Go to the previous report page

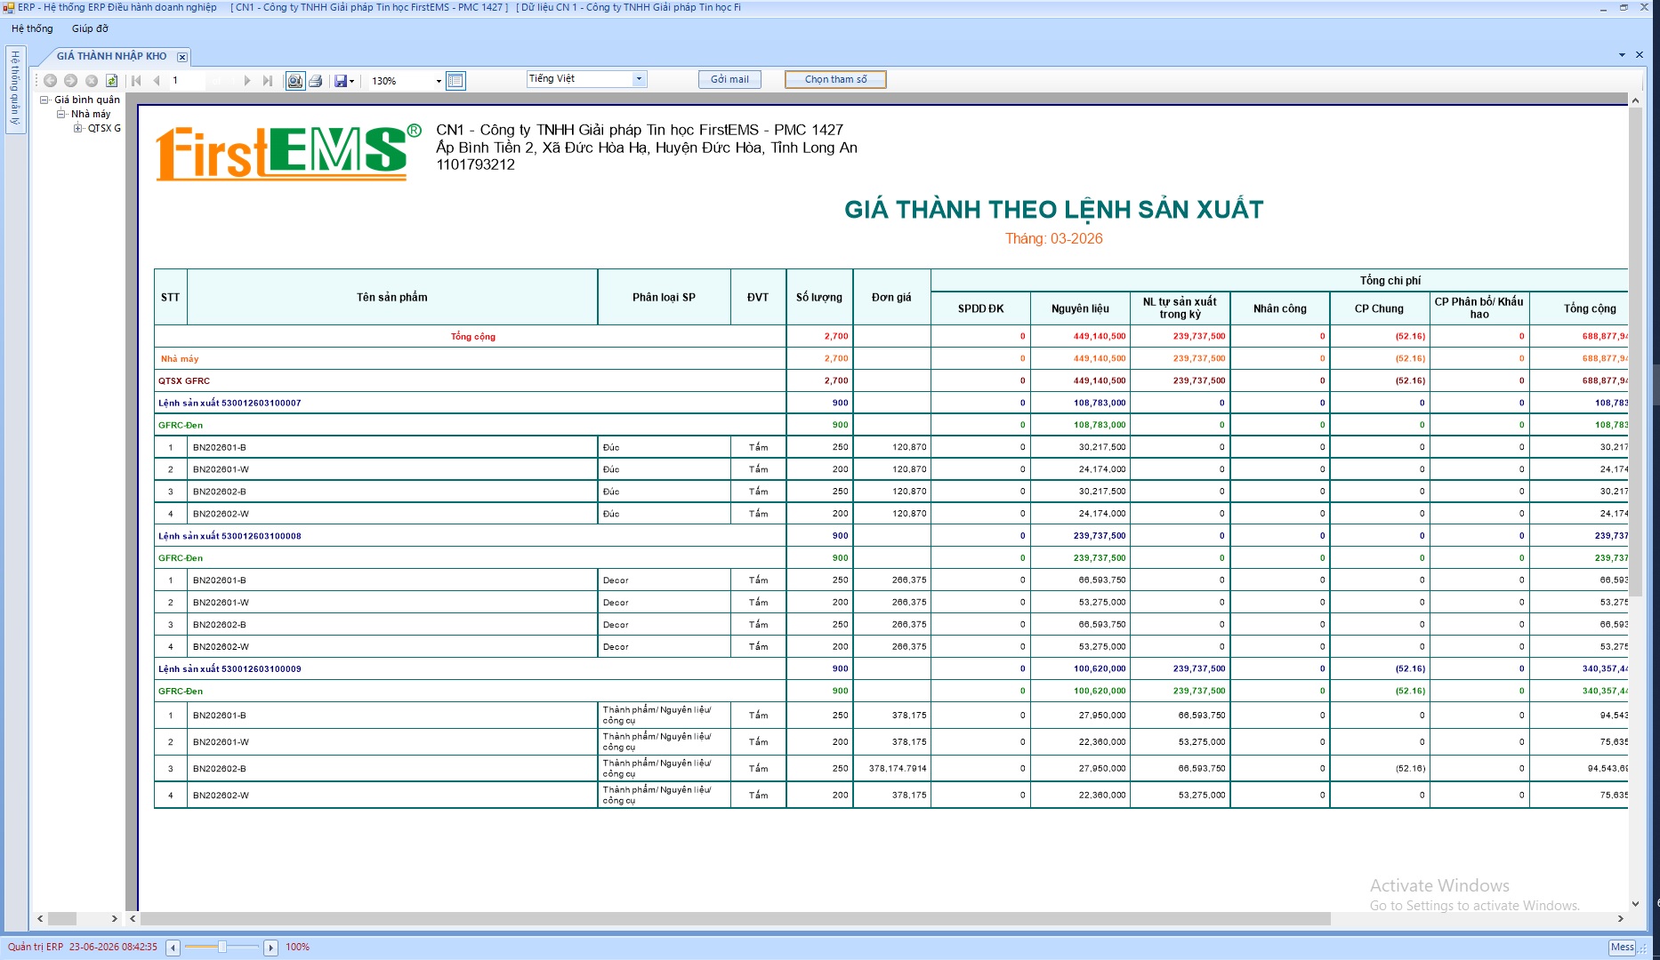[157, 81]
